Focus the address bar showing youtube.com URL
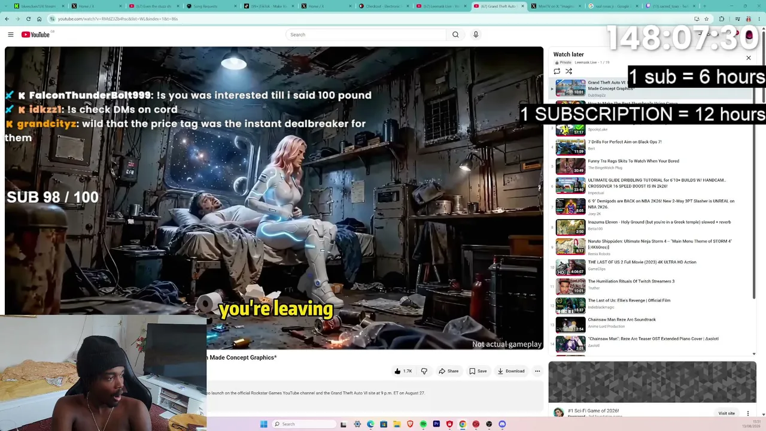 click(371, 19)
